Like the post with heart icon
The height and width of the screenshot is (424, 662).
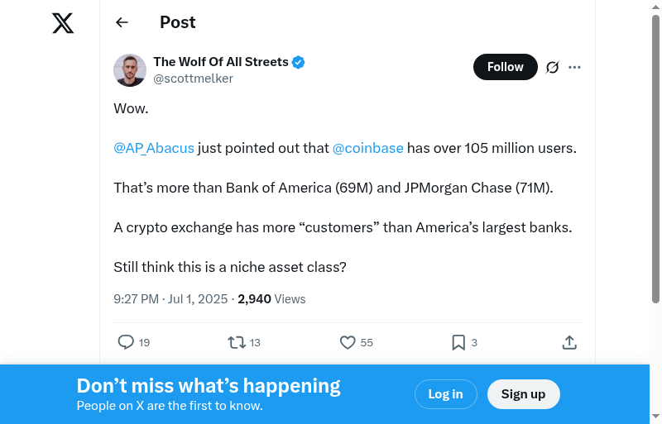coord(348,342)
